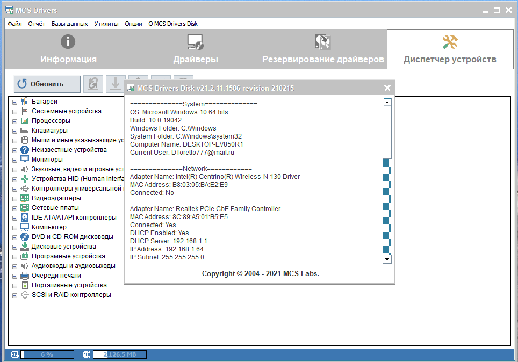Click the Copyright © 2004 - 2021 MCS Labs text

[260, 273]
